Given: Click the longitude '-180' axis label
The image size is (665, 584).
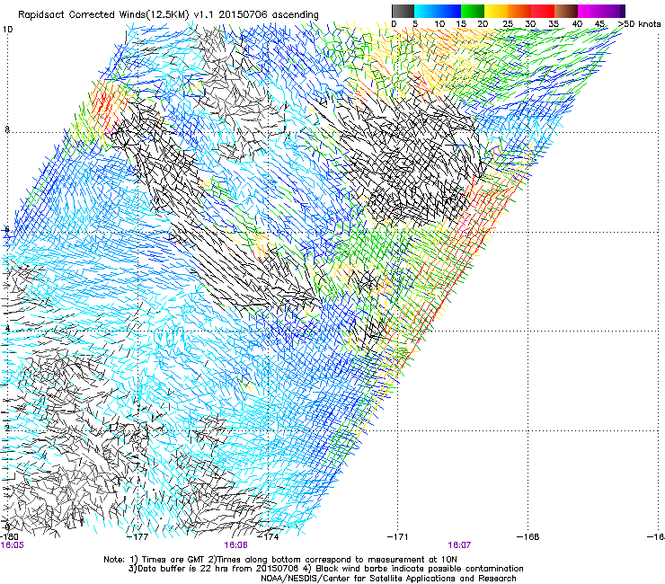Looking at the screenshot, I should click(9, 536).
